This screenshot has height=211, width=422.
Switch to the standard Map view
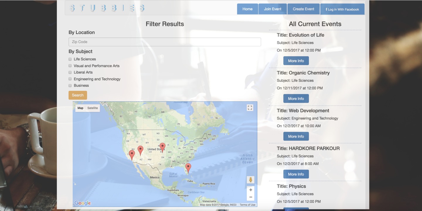(x=80, y=108)
